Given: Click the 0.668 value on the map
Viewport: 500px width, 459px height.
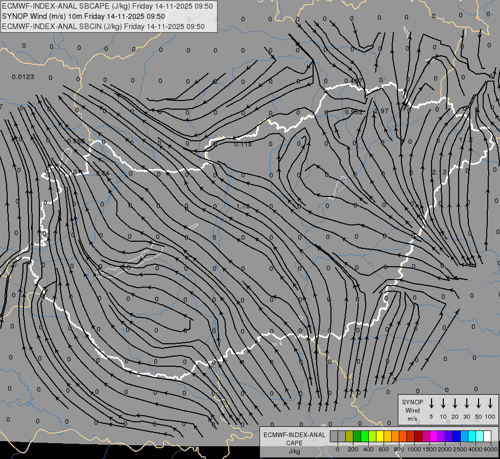Looking at the screenshot, I should 76,141.
